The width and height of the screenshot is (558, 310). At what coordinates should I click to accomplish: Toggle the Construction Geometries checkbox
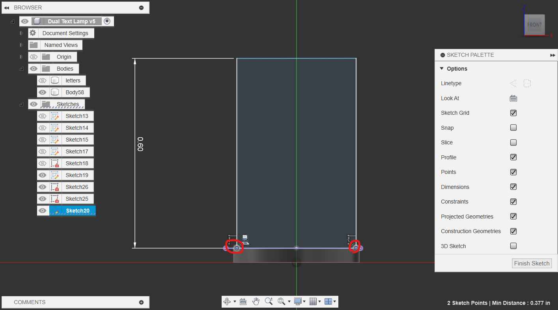click(x=513, y=231)
